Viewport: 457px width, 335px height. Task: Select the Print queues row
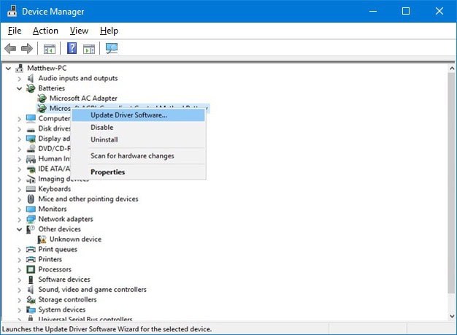tap(58, 250)
